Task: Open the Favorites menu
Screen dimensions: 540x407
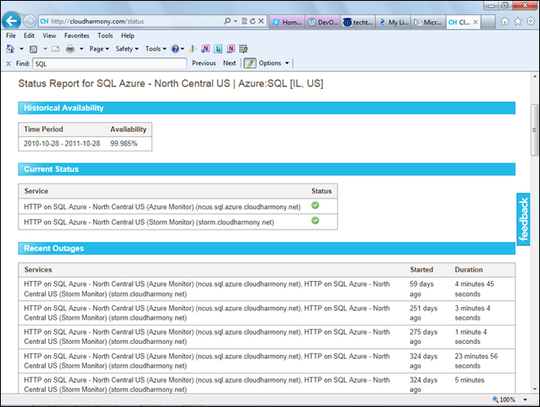Action: click(77, 35)
